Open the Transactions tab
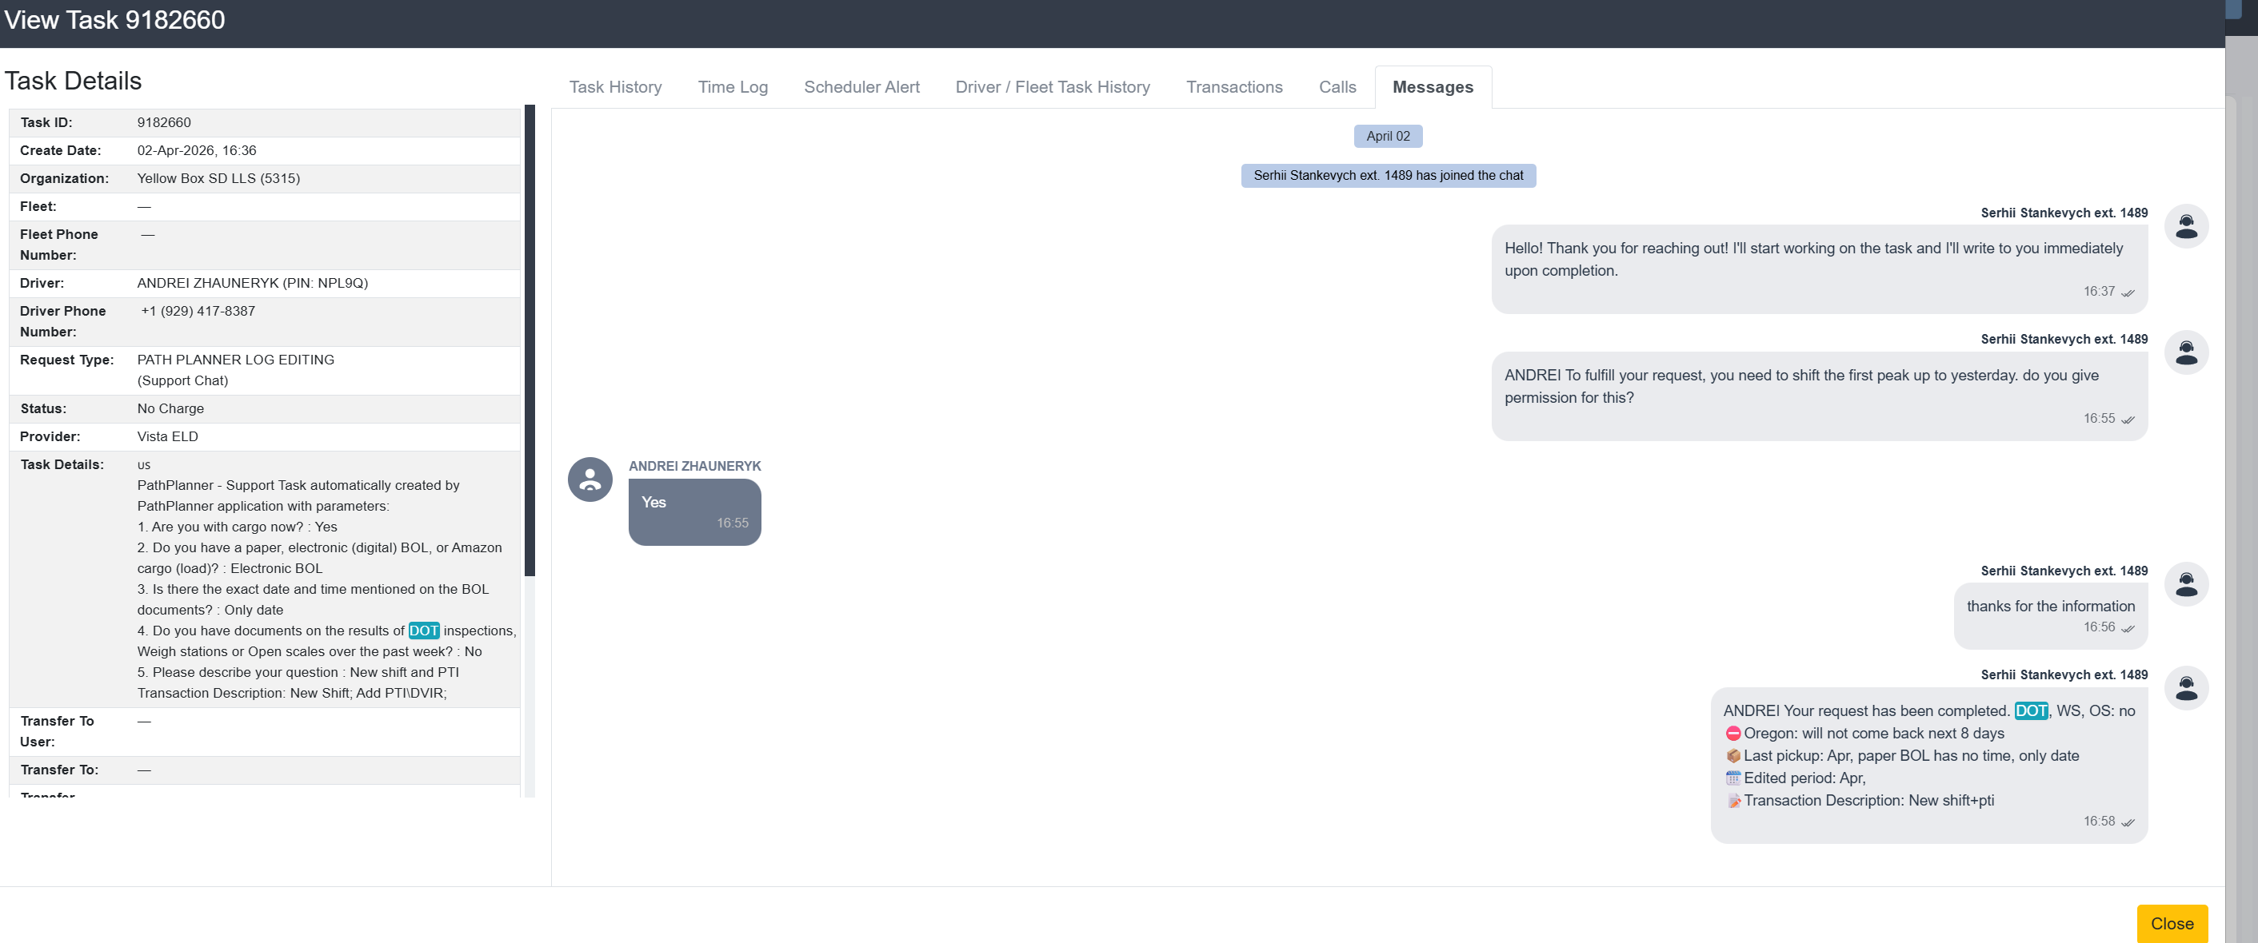2258x943 pixels. tap(1233, 86)
